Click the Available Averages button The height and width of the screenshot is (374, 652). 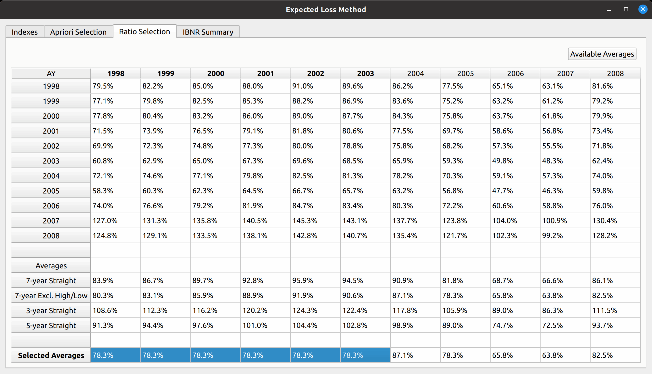point(602,54)
